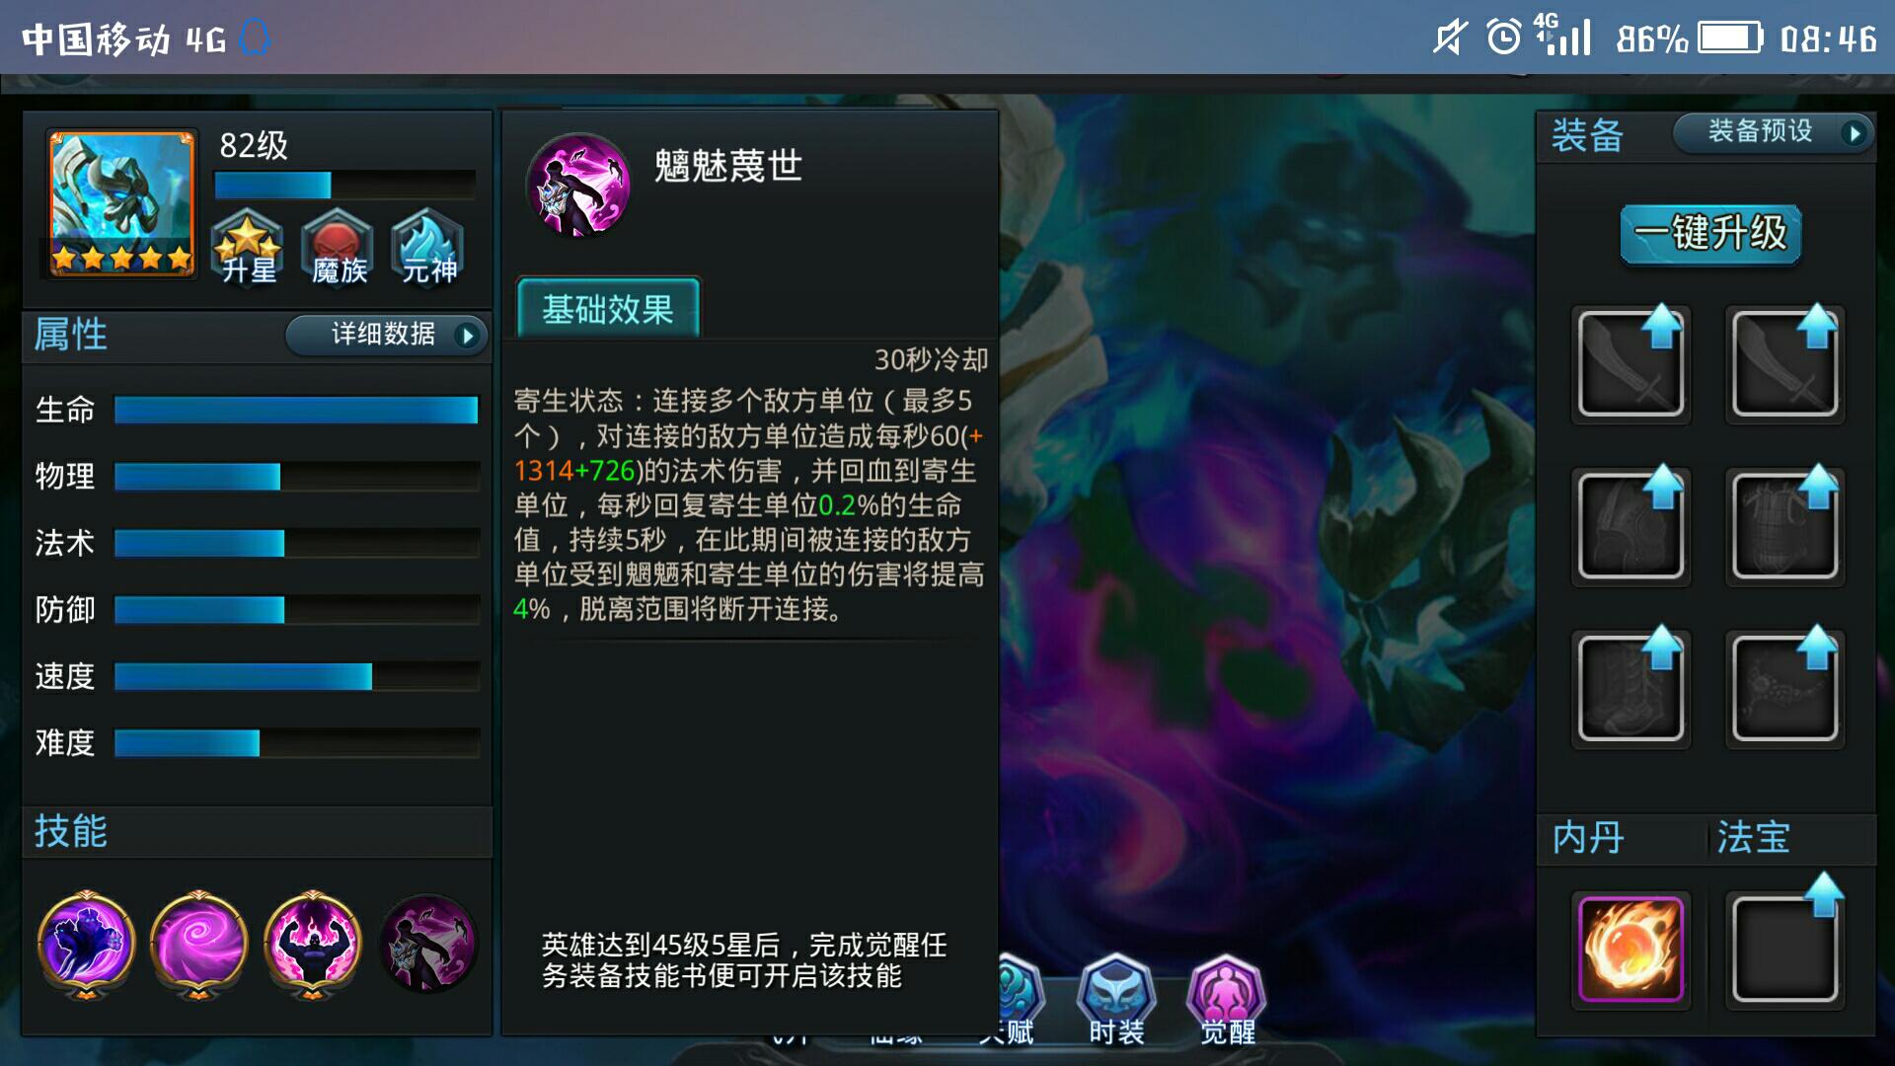1895x1066 pixels.
Task: Click the hero portrait thumbnail
Action: coord(121,204)
